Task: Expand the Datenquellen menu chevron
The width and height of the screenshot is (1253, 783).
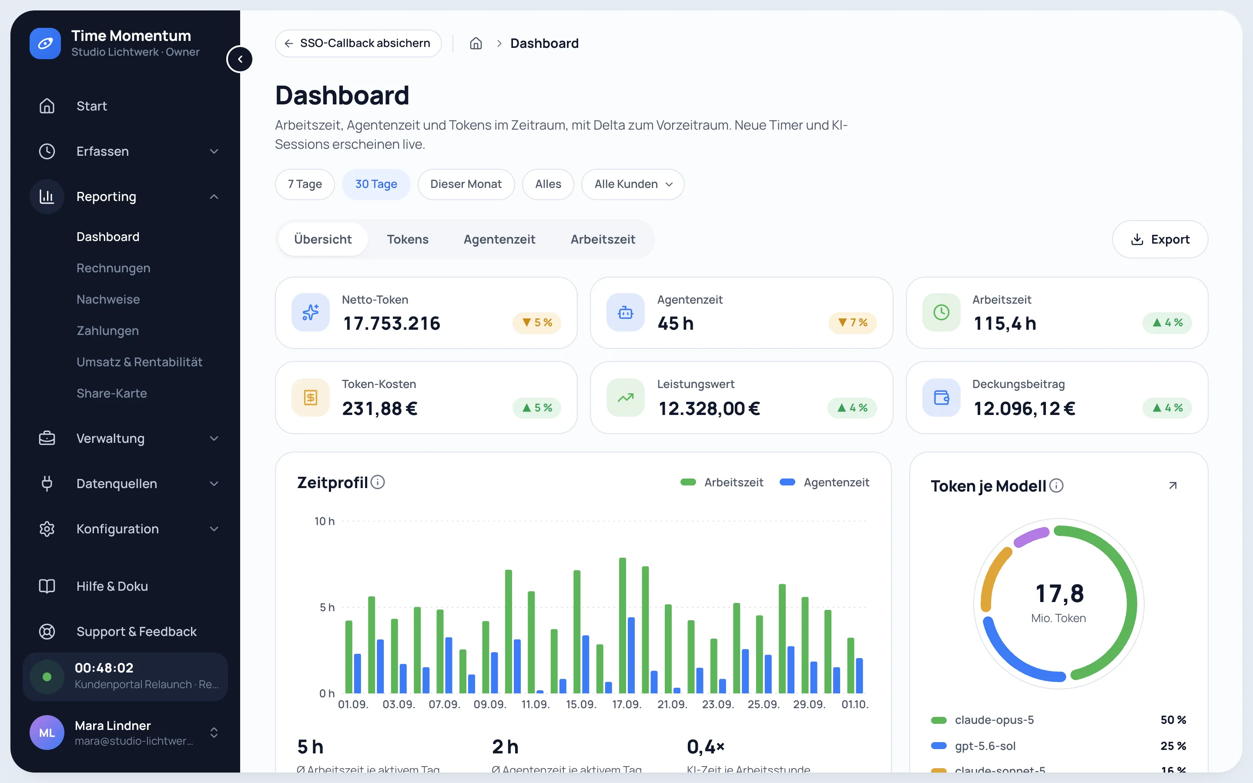Action: 214,483
